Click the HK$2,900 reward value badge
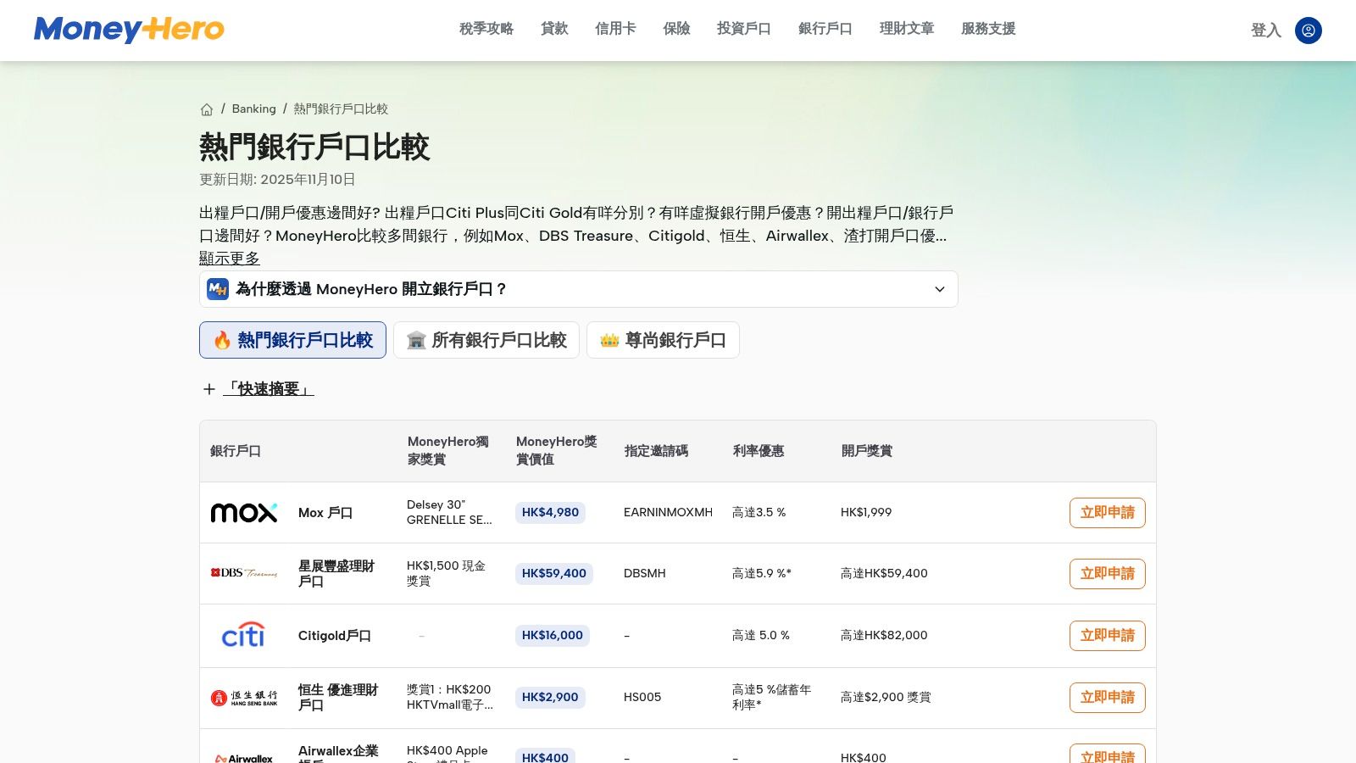1356x763 pixels. pos(550,698)
